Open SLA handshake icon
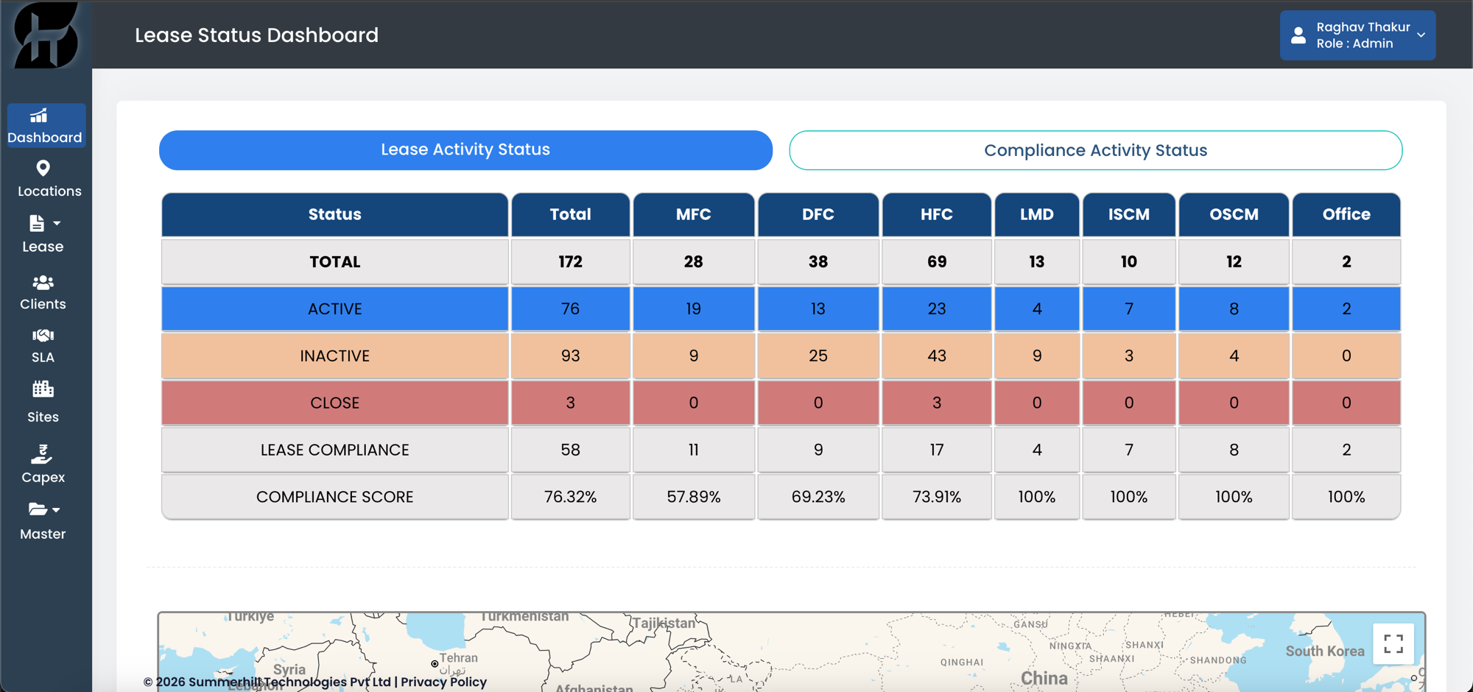The width and height of the screenshot is (1473, 692). [43, 336]
